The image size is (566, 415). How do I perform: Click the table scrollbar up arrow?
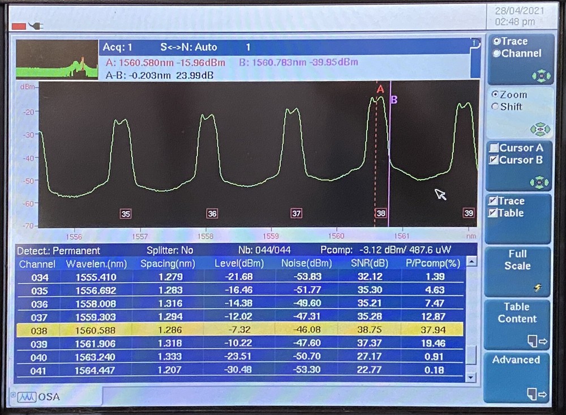(x=472, y=262)
